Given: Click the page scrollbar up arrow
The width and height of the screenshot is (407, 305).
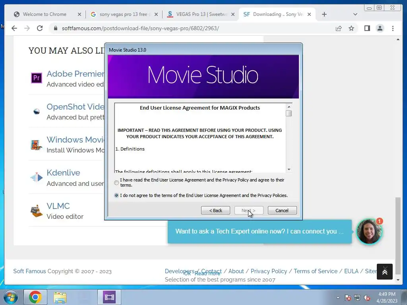Looking at the screenshot, I should click(x=398, y=39).
